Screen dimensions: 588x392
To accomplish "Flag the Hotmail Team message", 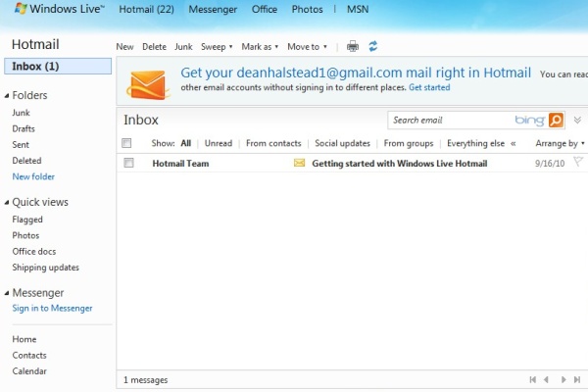I will [578, 162].
